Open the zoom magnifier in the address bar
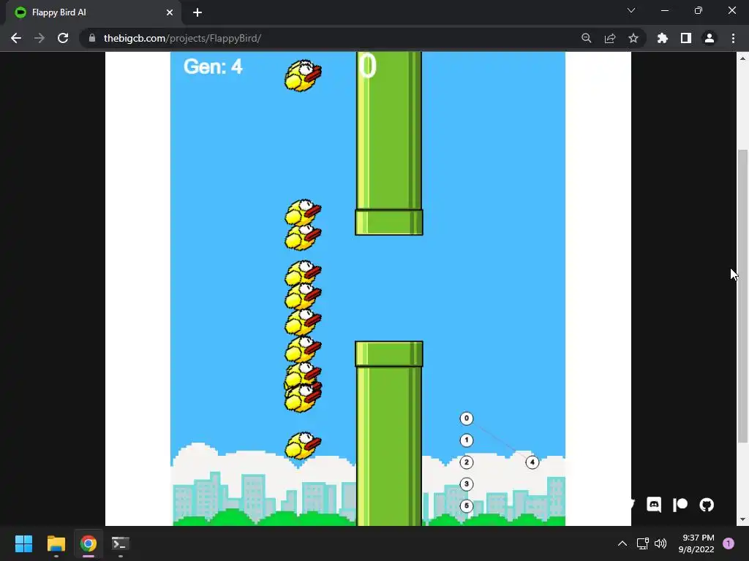Screen dimensions: 749x561 tap(586, 38)
